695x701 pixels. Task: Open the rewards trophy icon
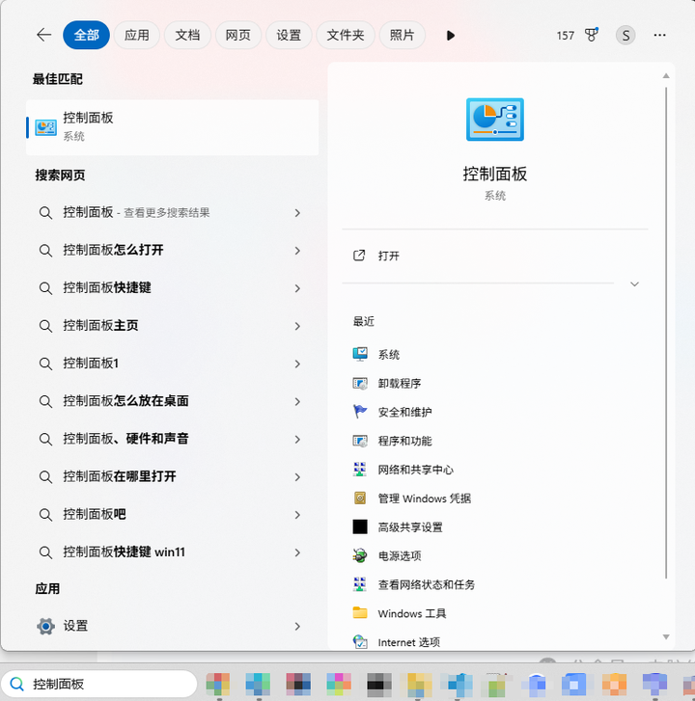tap(592, 35)
